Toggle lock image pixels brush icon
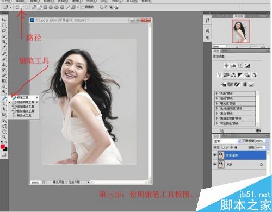Screen dimensions: 272x212 [227, 147]
